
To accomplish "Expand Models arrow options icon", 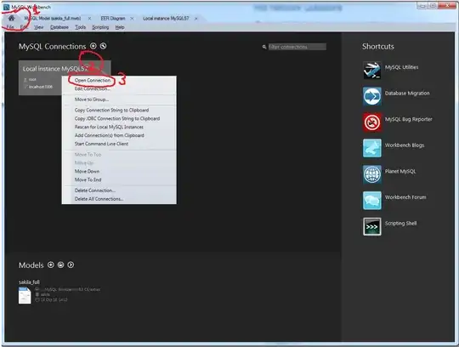I will pyautogui.click(x=71, y=265).
